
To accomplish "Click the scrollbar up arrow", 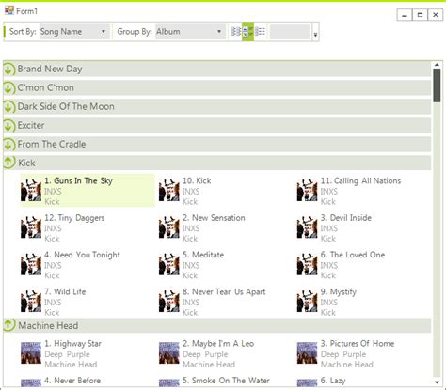I will (x=437, y=65).
